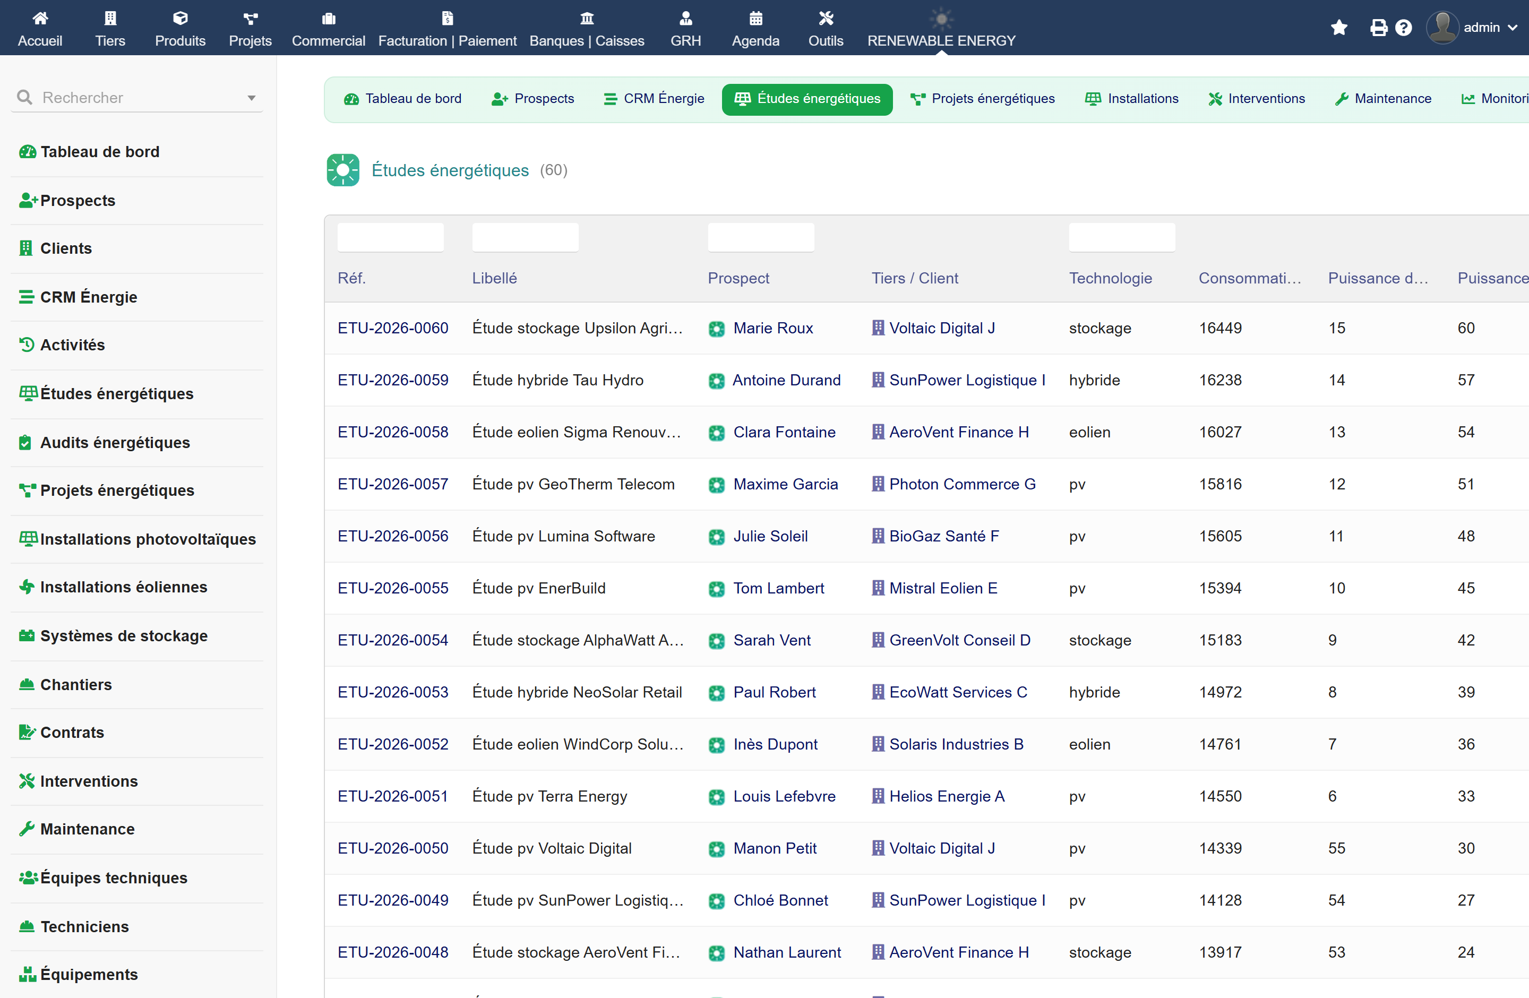Screen dimensions: 1529x998
Task: Click the Libellé filter input field
Action: [526, 237]
